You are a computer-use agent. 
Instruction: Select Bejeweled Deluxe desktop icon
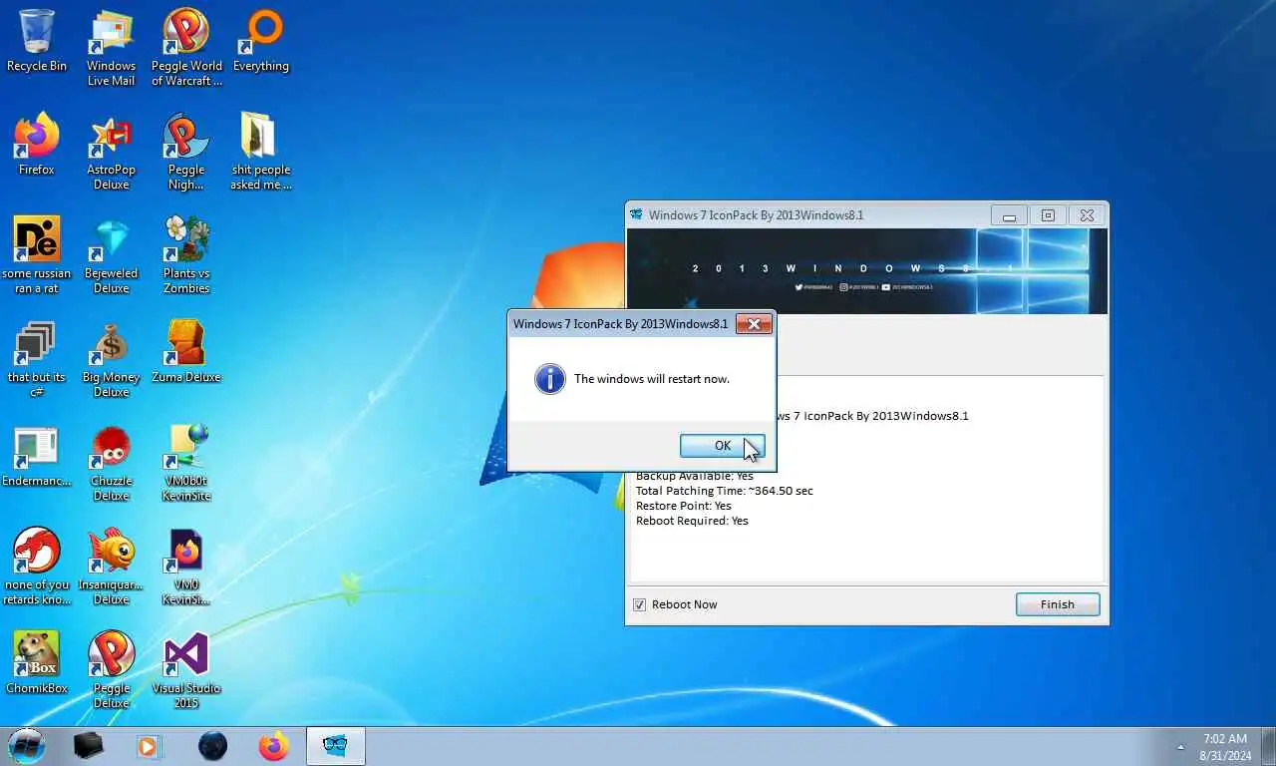click(111, 255)
